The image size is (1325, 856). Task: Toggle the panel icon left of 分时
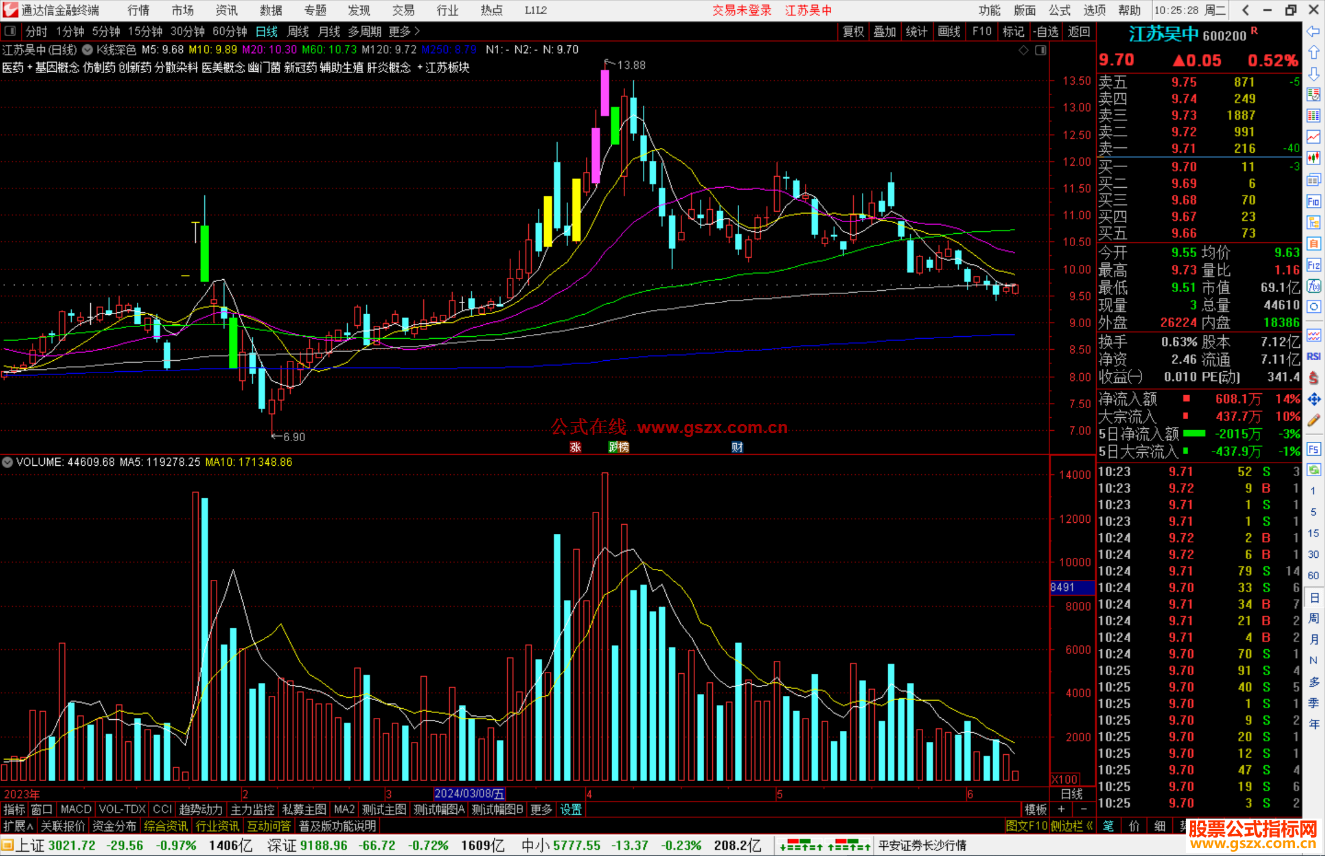(x=10, y=31)
